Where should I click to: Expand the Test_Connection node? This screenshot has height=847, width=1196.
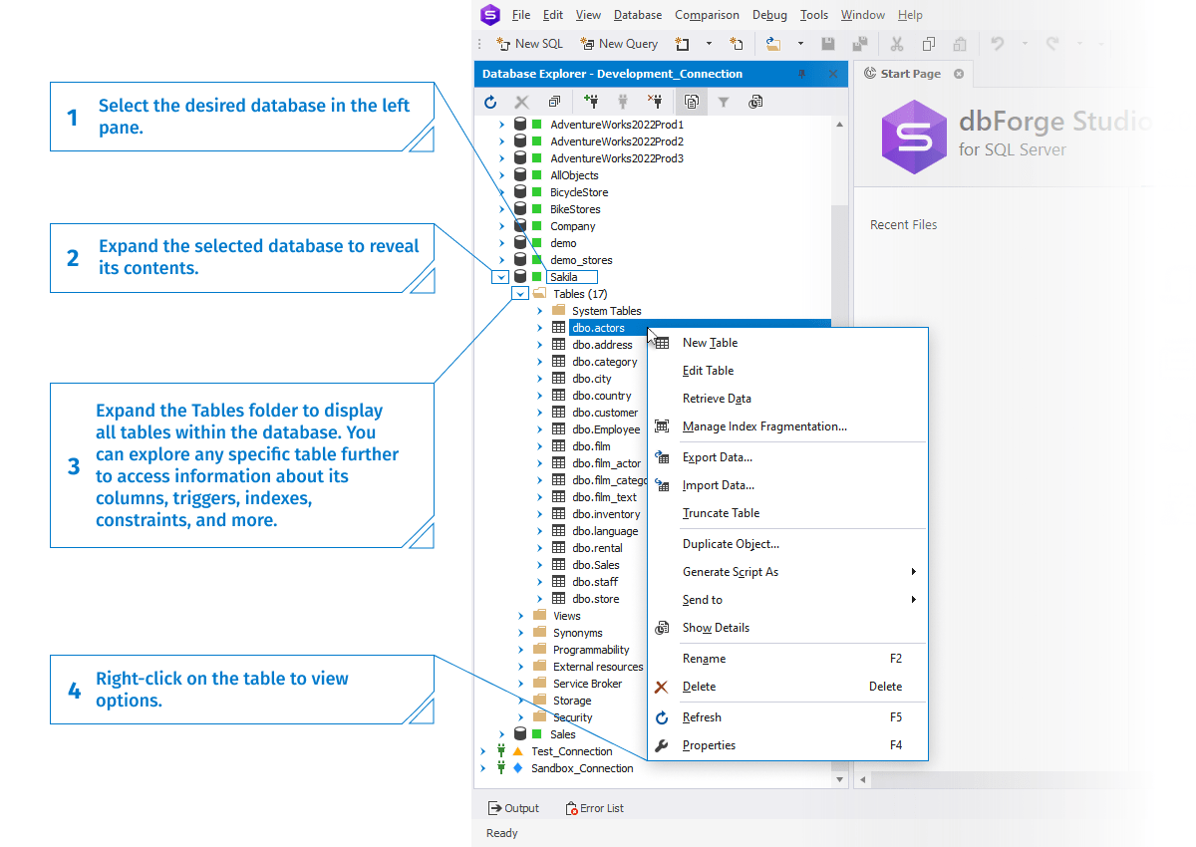483,751
